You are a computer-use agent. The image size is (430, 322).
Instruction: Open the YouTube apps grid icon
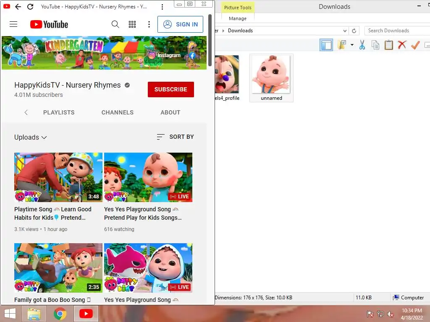click(x=132, y=24)
